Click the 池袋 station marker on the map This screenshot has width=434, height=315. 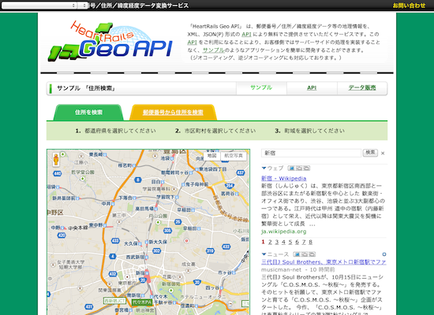pyautogui.click(x=172, y=158)
